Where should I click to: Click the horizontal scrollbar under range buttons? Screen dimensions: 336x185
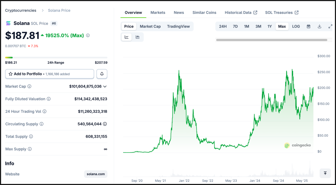point(272,40)
